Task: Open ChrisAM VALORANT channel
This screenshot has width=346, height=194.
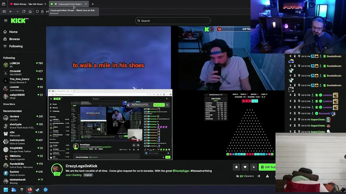Action: [23, 72]
